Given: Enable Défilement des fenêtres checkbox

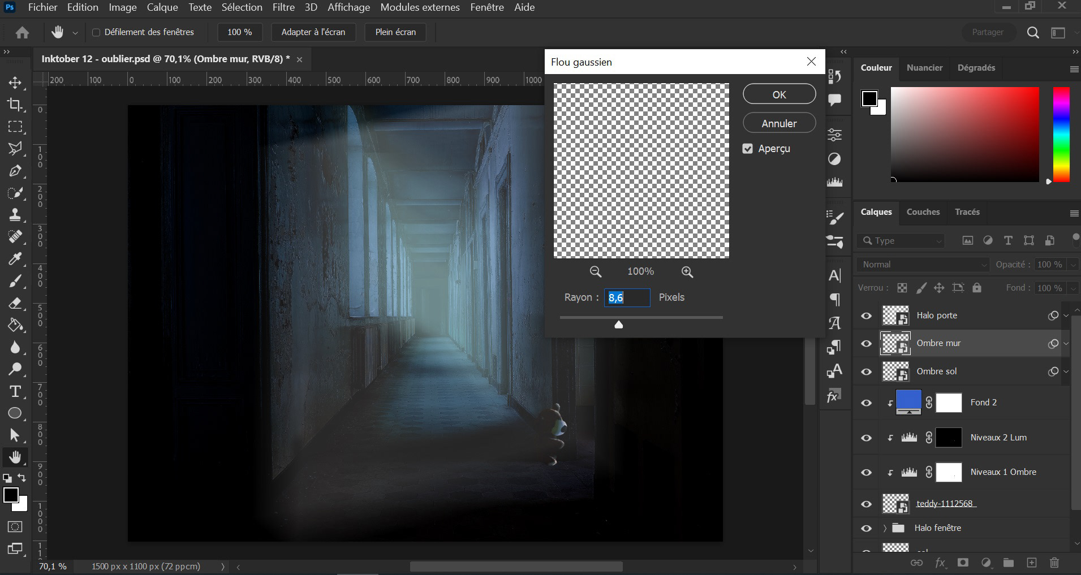Looking at the screenshot, I should 96,32.
